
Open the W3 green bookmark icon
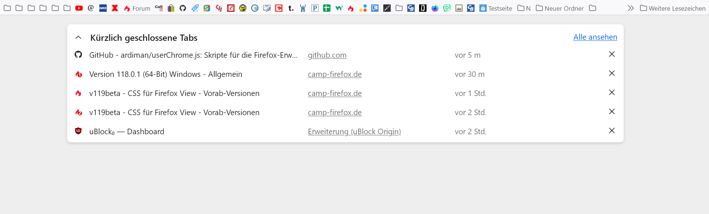pos(339,8)
